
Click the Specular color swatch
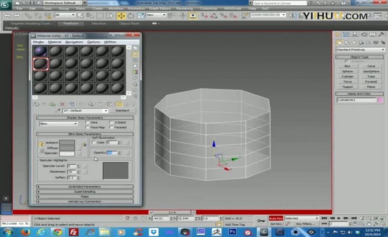tap(67, 154)
